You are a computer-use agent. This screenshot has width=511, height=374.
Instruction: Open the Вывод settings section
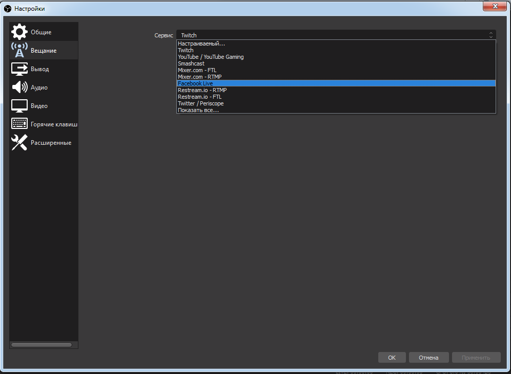(44, 69)
